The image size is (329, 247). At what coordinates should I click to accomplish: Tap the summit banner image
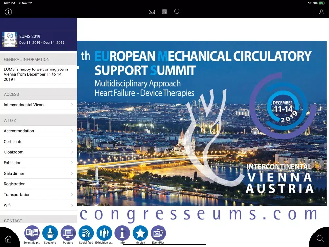coord(202,123)
